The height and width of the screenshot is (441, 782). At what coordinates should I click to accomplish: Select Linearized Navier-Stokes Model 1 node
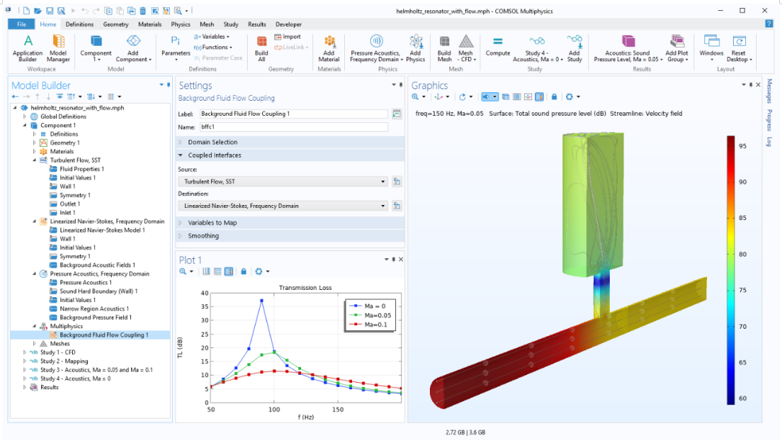tap(102, 230)
